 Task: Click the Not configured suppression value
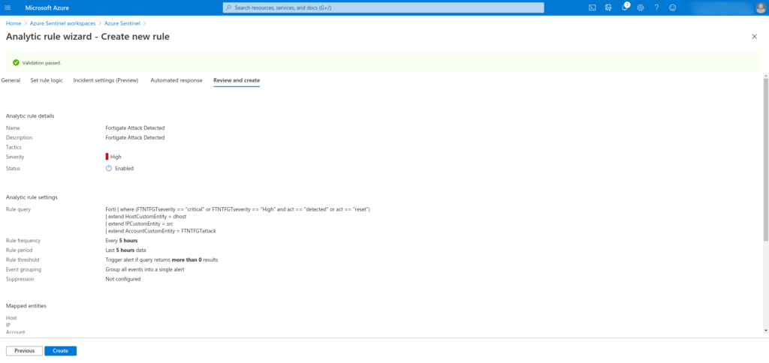tap(123, 279)
